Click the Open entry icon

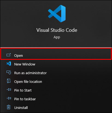(x=9, y=55)
